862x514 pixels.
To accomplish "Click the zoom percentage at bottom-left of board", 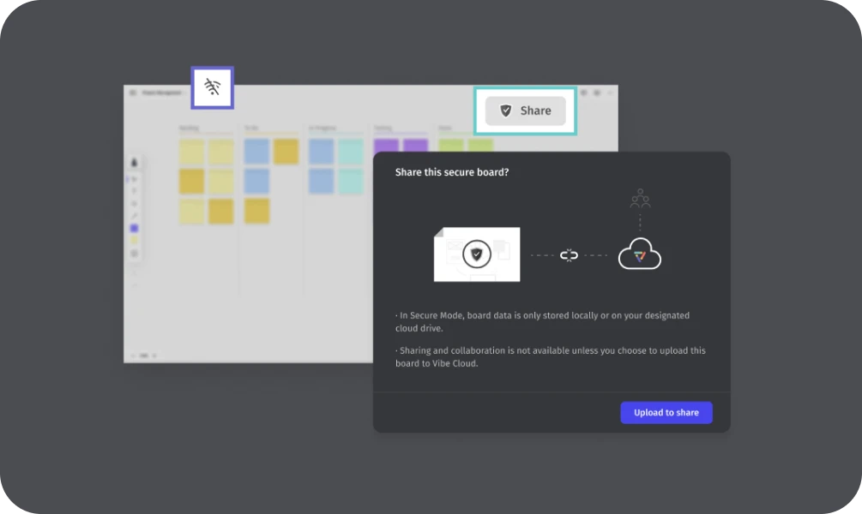I will point(143,355).
